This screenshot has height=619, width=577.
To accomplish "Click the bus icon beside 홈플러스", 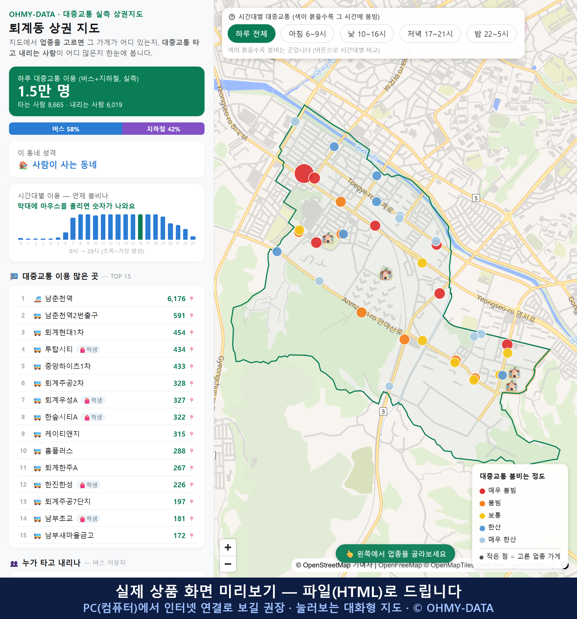I will (37, 451).
